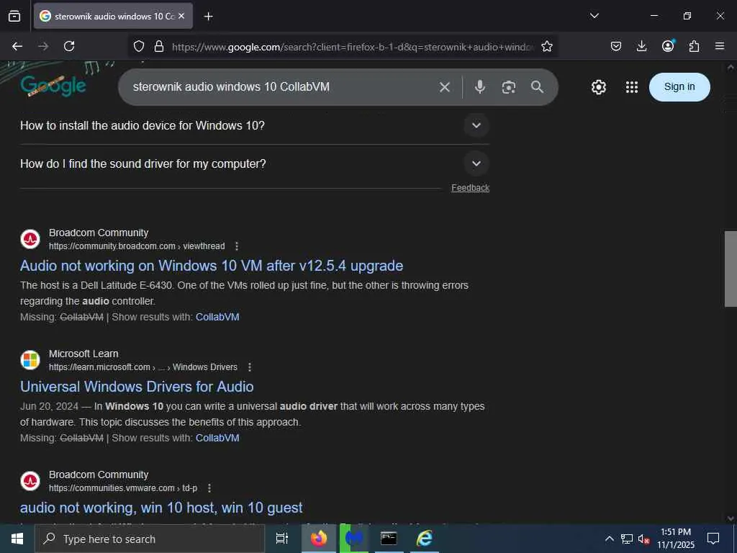Show results with CollabVM under Broadcom result
The image size is (737, 553).
pos(217,317)
